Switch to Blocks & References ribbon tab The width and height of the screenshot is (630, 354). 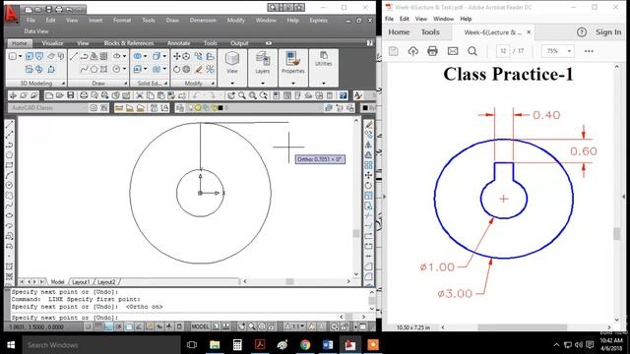click(129, 43)
